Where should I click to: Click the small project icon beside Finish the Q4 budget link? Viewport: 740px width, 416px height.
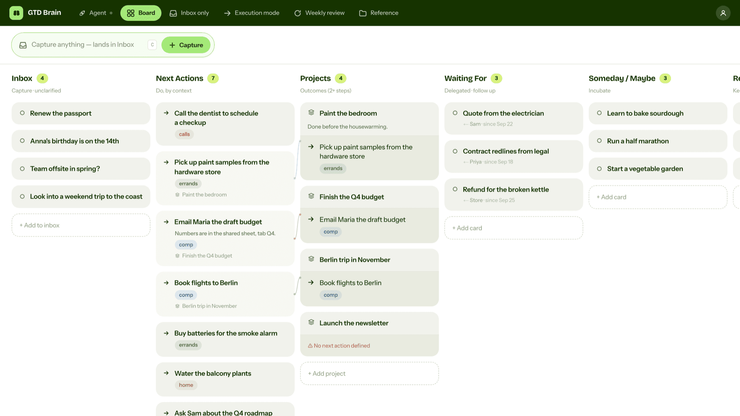point(177,256)
